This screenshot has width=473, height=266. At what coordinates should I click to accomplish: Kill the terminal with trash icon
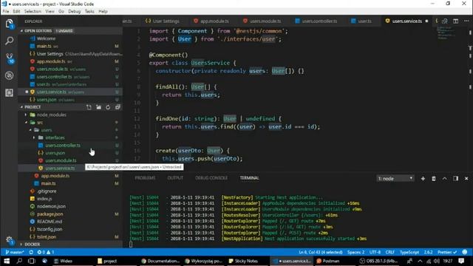point(434,179)
